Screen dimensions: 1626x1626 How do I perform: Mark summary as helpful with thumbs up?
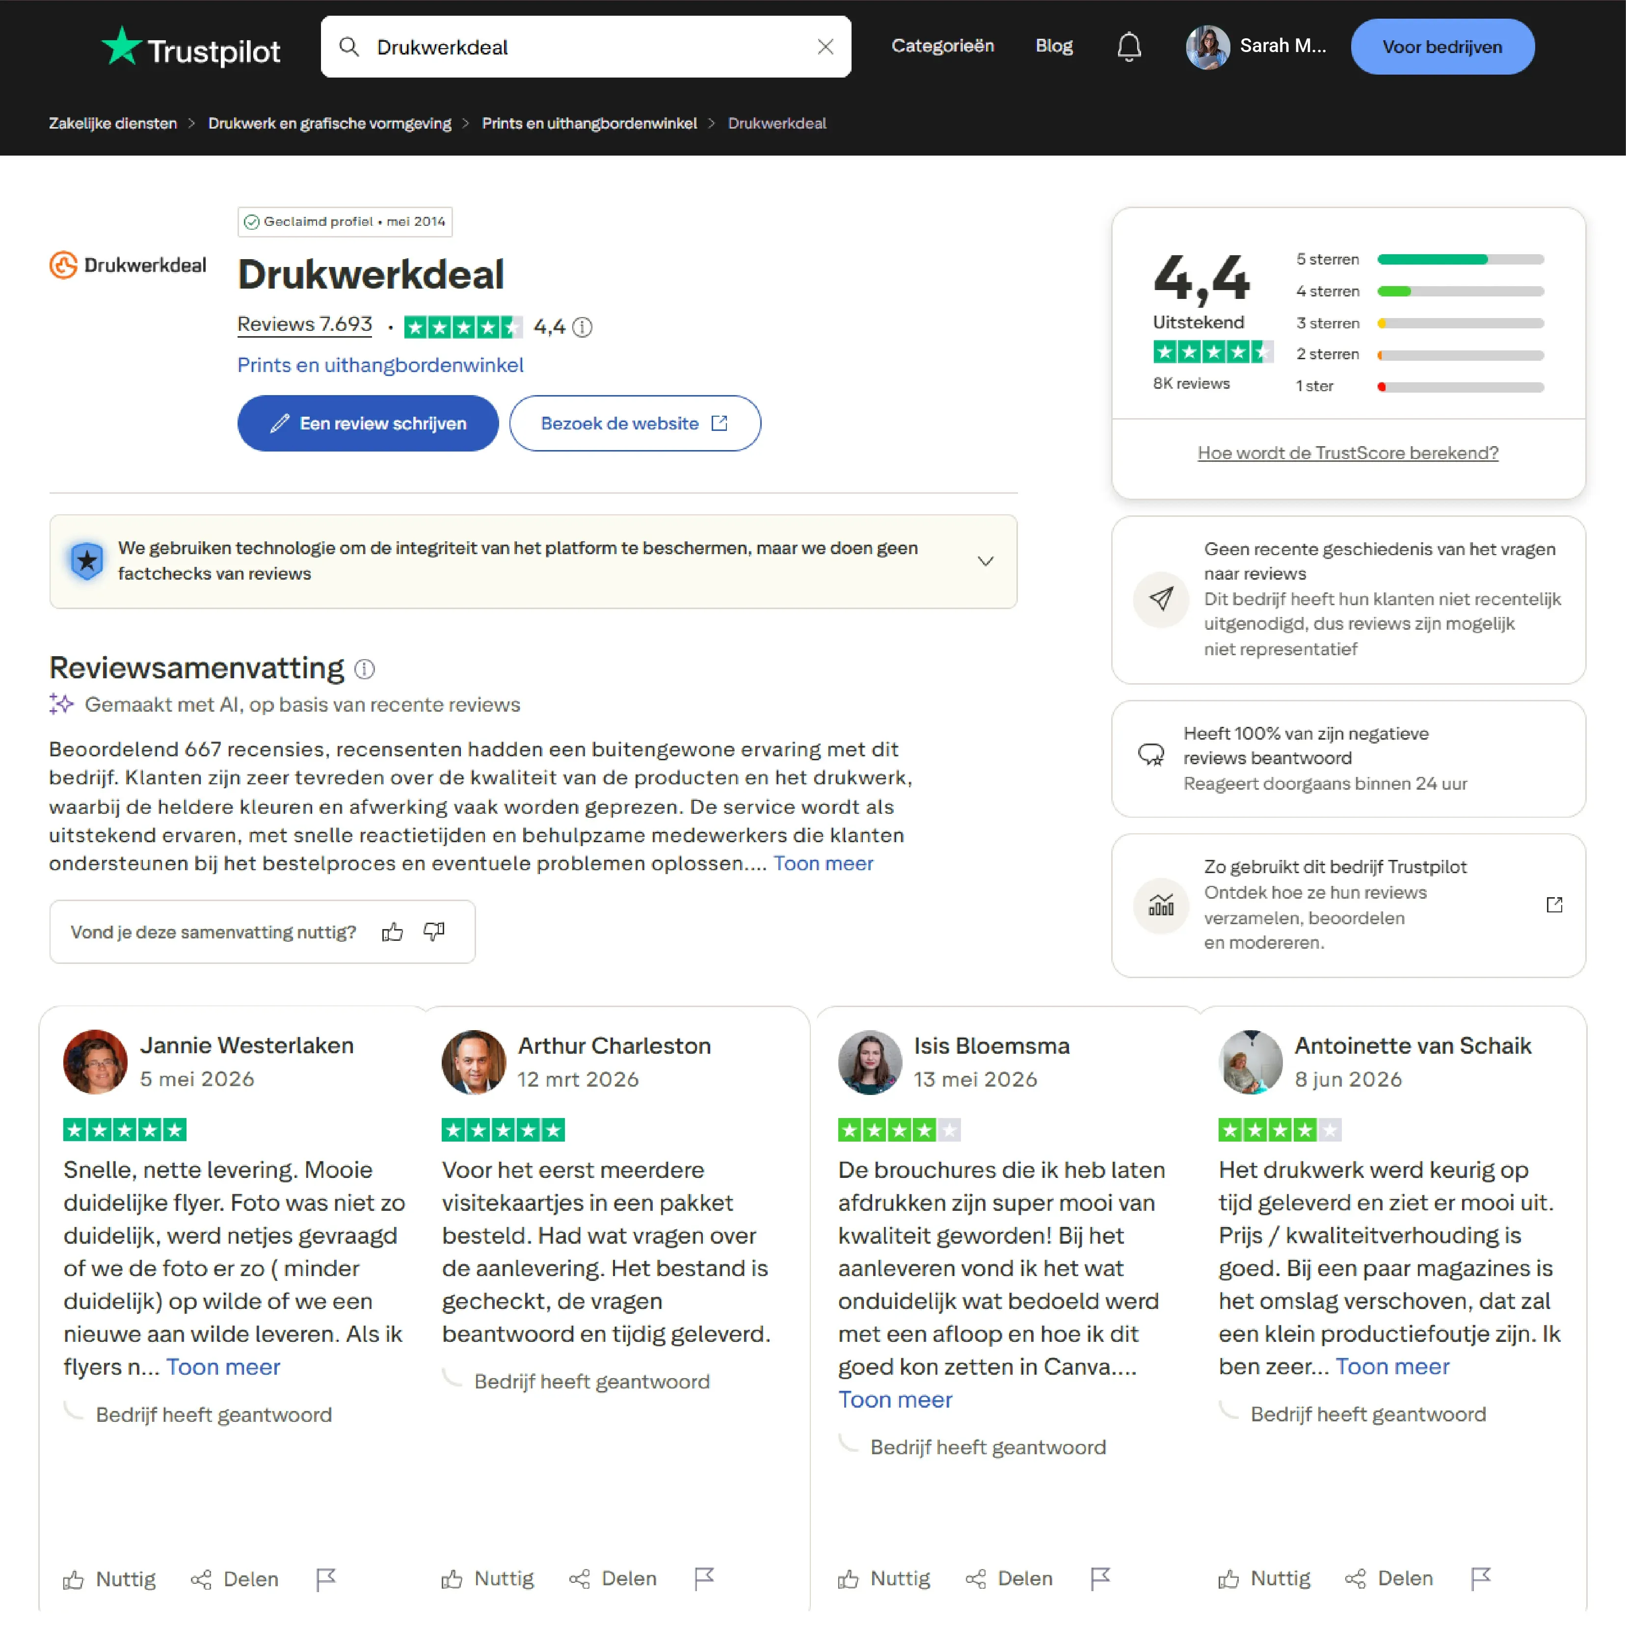(392, 932)
